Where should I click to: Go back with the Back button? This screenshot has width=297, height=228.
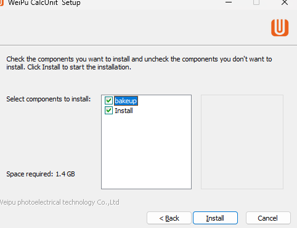pyautogui.click(x=169, y=218)
